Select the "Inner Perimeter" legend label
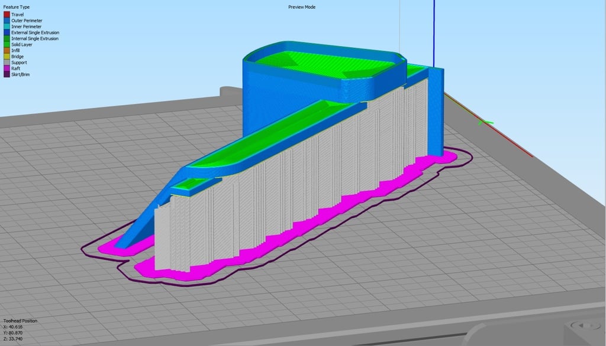Viewport: 606px width, 346px height. [x=26, y=27]
